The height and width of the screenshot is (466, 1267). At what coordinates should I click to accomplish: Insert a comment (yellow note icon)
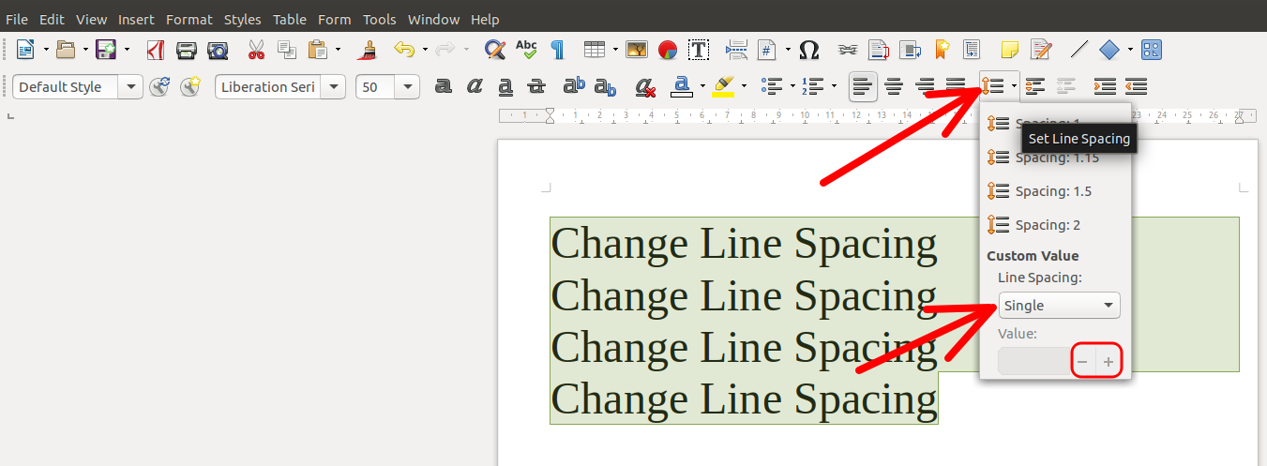[x=1010, y=49]
